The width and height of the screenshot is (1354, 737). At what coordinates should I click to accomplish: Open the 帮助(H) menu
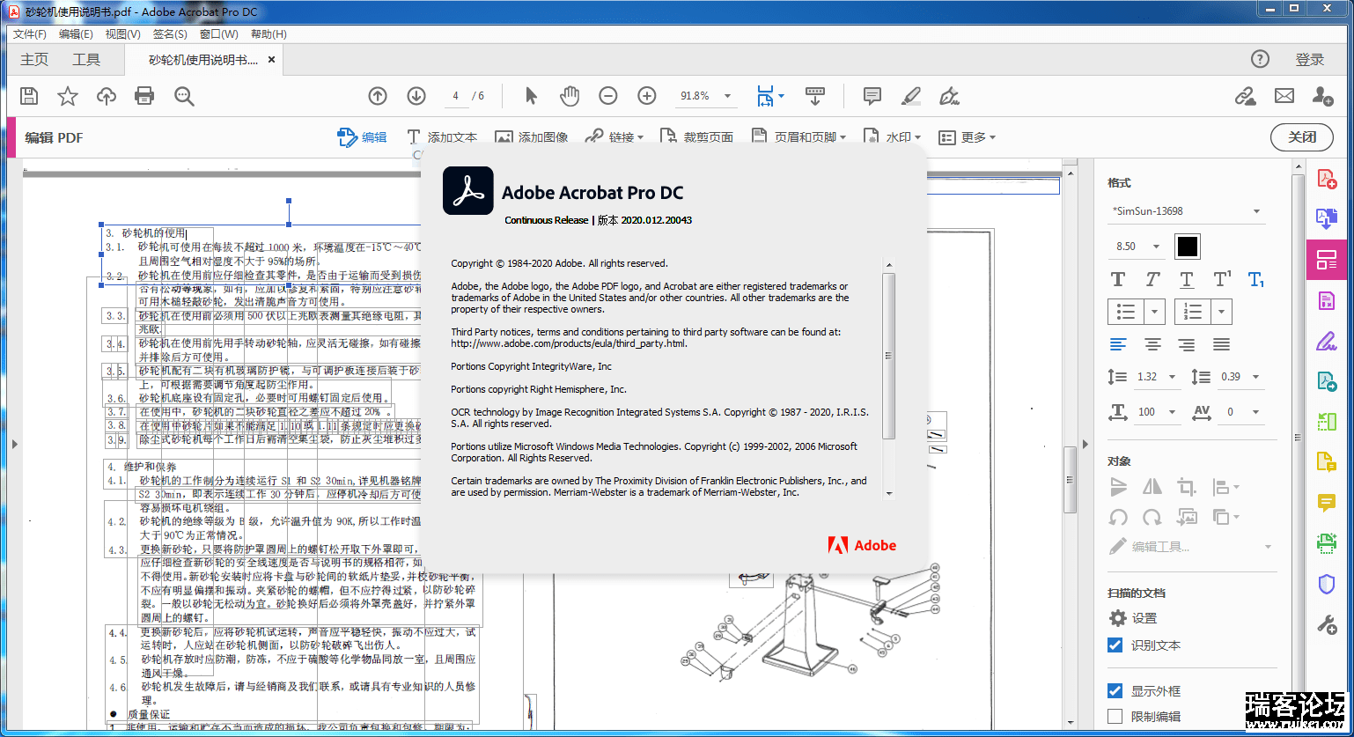(x=269, y=34)
